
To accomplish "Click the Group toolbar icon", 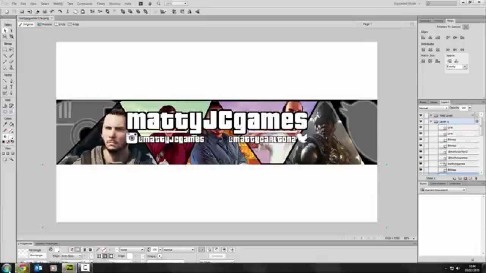I will 92,11.
